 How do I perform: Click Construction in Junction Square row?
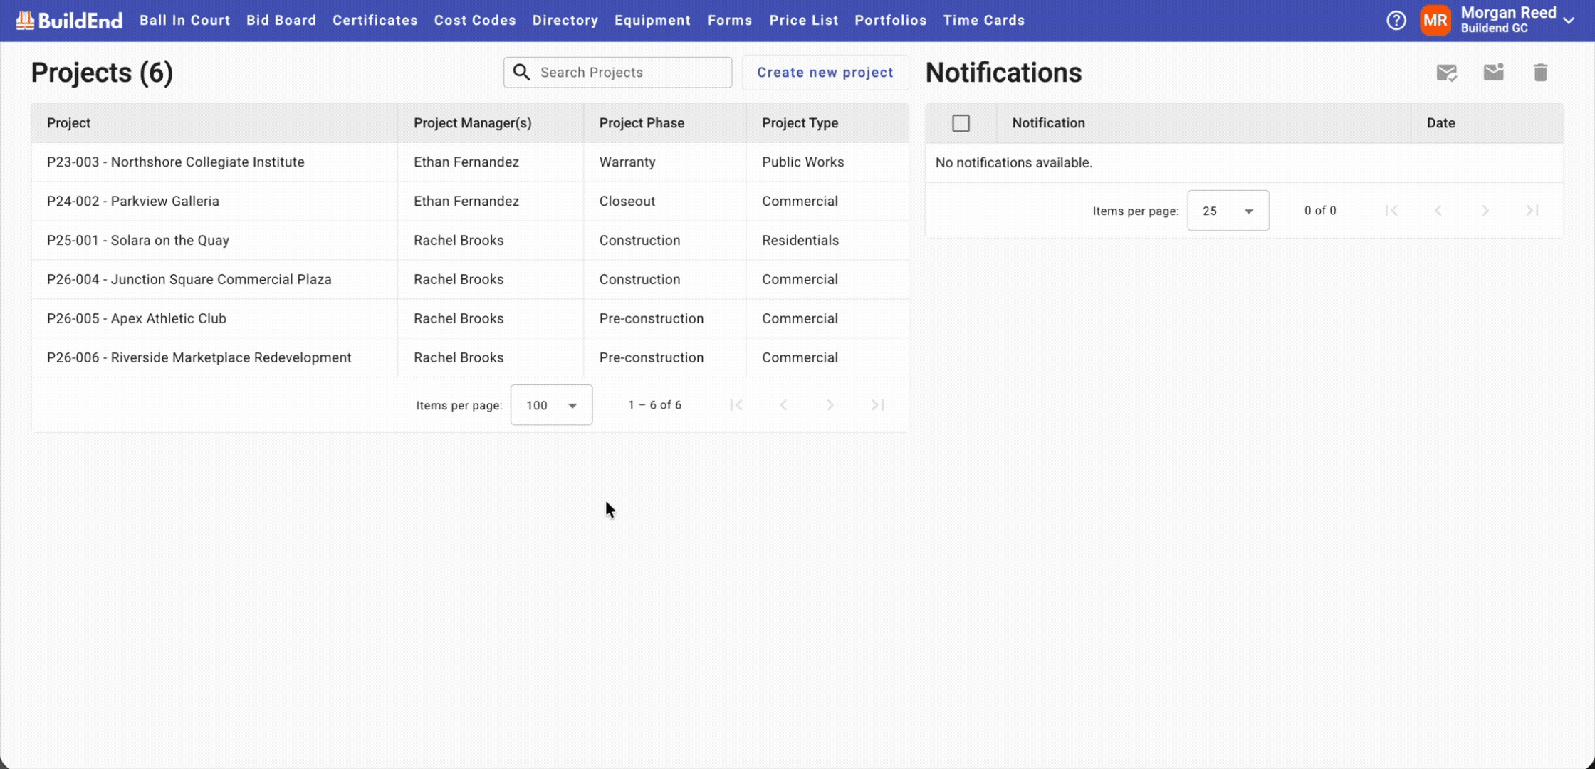[640, 280]
